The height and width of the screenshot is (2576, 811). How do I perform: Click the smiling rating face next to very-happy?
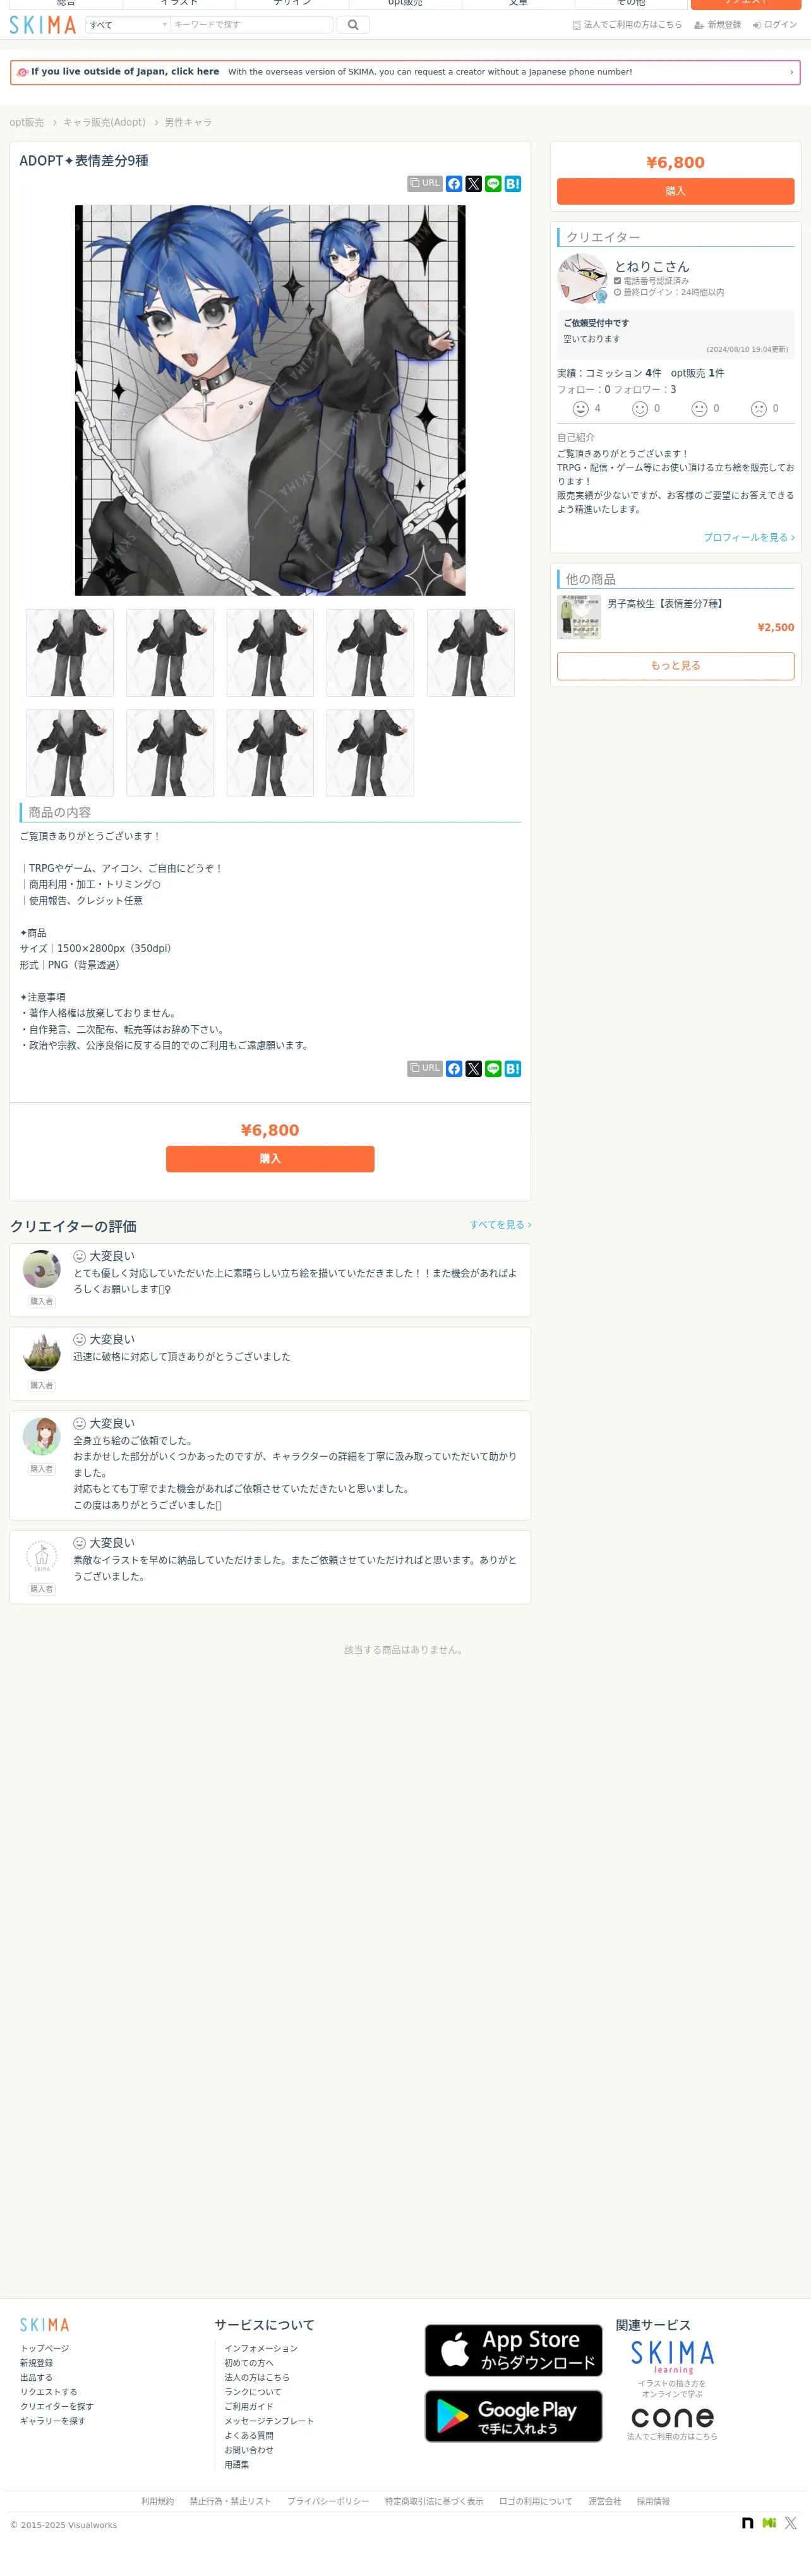pos(640,408)
